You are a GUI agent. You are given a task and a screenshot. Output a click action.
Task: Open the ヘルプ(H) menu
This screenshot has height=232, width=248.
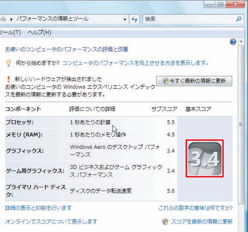[39, 32]
